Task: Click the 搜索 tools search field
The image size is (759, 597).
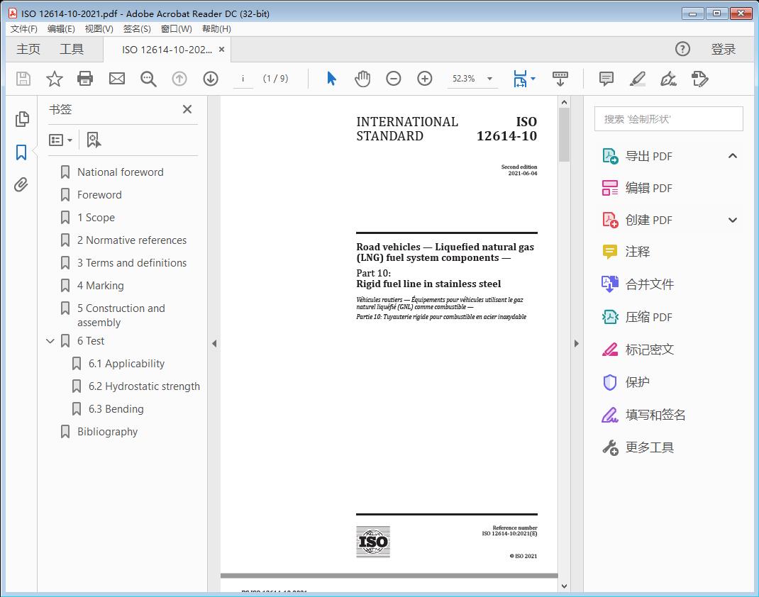Action: pyautogui.click(x=668, y=119)
